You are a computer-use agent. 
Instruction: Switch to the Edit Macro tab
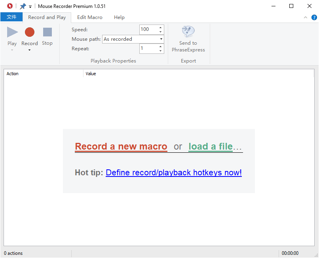pyautogui.click(x=90, y=17)
